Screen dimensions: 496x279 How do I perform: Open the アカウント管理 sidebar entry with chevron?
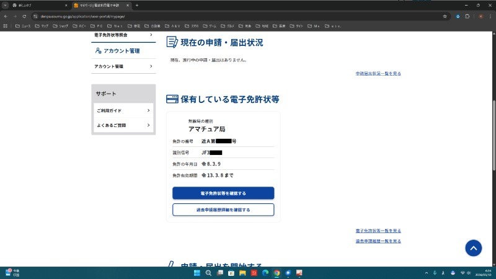pos(123,66)
